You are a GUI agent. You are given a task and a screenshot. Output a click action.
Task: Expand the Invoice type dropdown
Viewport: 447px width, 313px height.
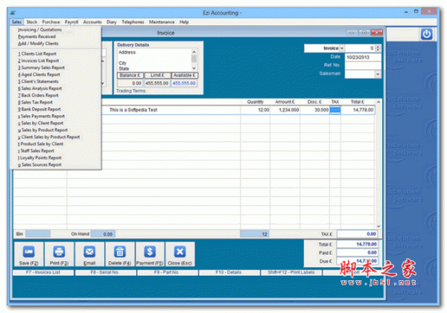pos(342,48)
